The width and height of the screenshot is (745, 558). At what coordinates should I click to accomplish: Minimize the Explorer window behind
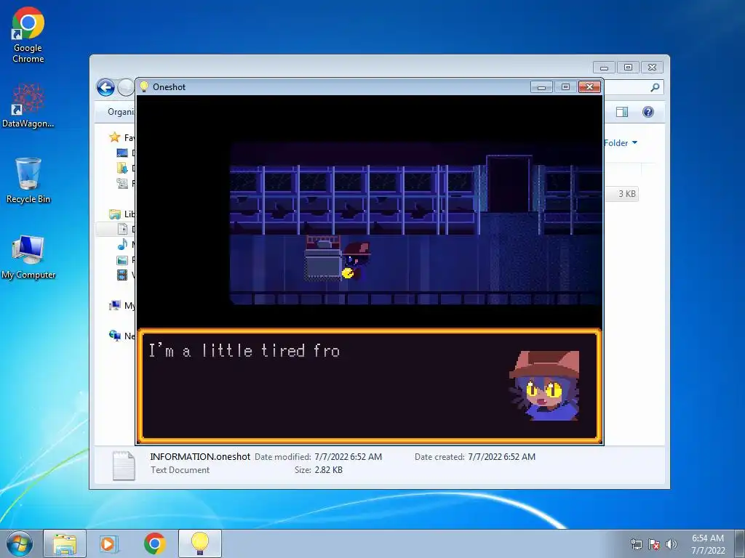tap(604, 68)
